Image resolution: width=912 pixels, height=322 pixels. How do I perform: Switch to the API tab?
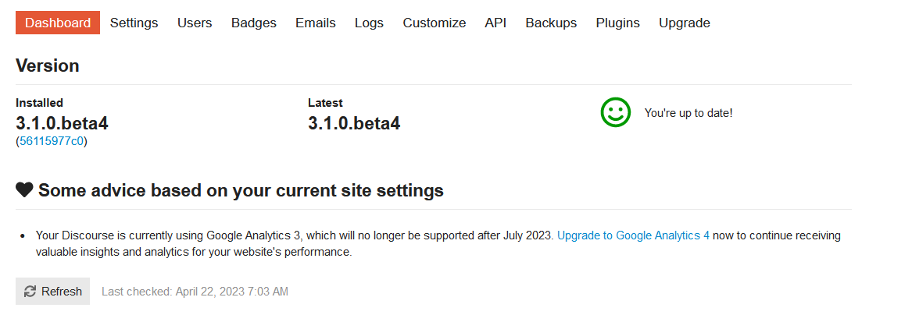(x=495, y=23)
